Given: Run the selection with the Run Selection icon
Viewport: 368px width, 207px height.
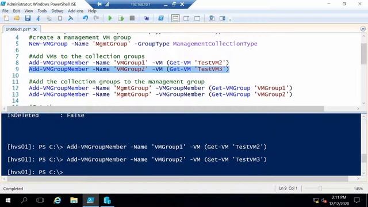Looking at the screenshot, I should (121, 18).
